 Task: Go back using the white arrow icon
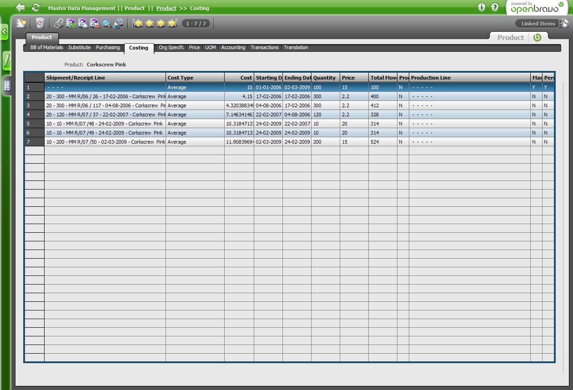pos(20,8)
